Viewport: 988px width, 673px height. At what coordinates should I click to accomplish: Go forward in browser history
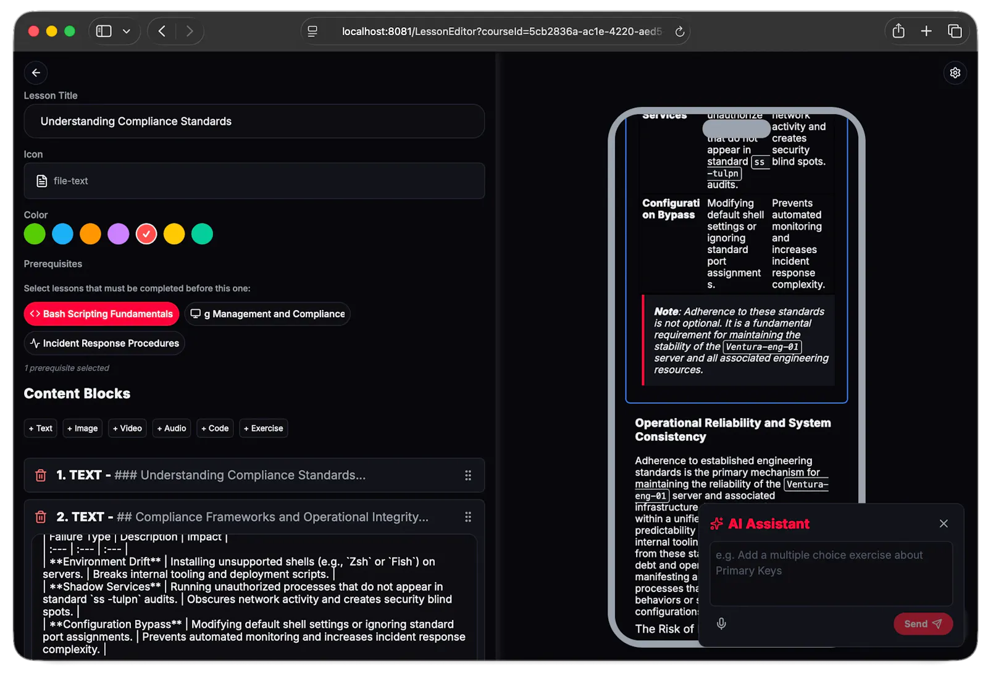[x=190, y=31]
